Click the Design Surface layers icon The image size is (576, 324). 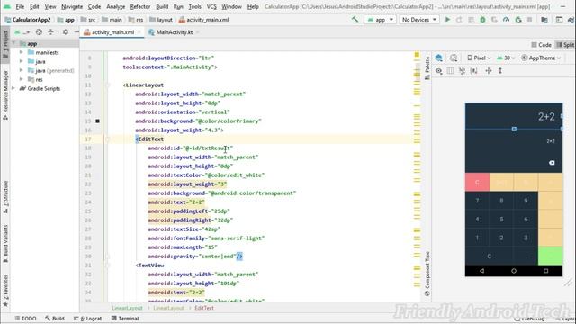click(438, 58)
